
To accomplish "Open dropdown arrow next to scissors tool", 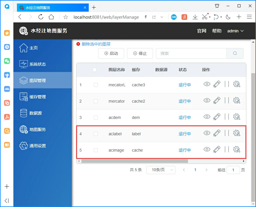I will (x=210, y=17).
